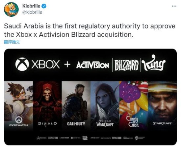Click the blue verified badge
The width and height of the screenshot is (181, 148).
click(x=44, y=6)
